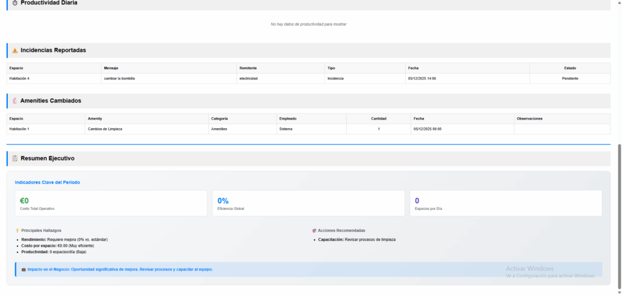The width and height of the screenshot is (622, 295).
Task: Click the clipboard icon next to Resumen Ejecutivo
Action: [x=15, y=158]
